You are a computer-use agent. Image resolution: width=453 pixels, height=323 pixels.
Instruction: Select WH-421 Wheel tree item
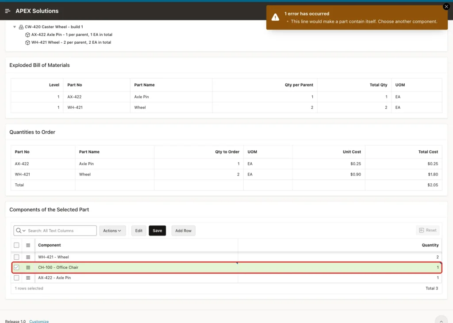pyautogui.click(x=71, y=42)
